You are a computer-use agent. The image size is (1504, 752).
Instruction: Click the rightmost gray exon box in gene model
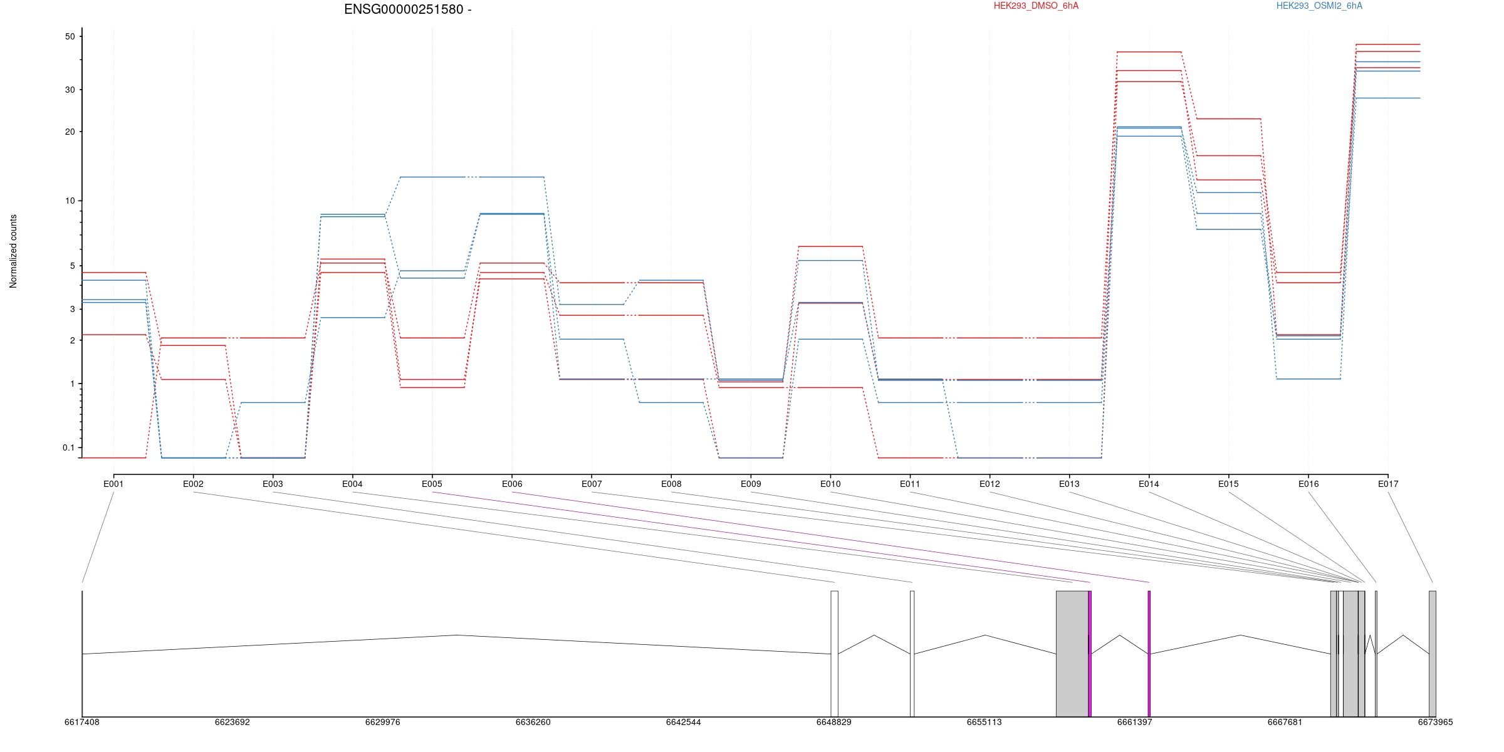pos(1433,654)
